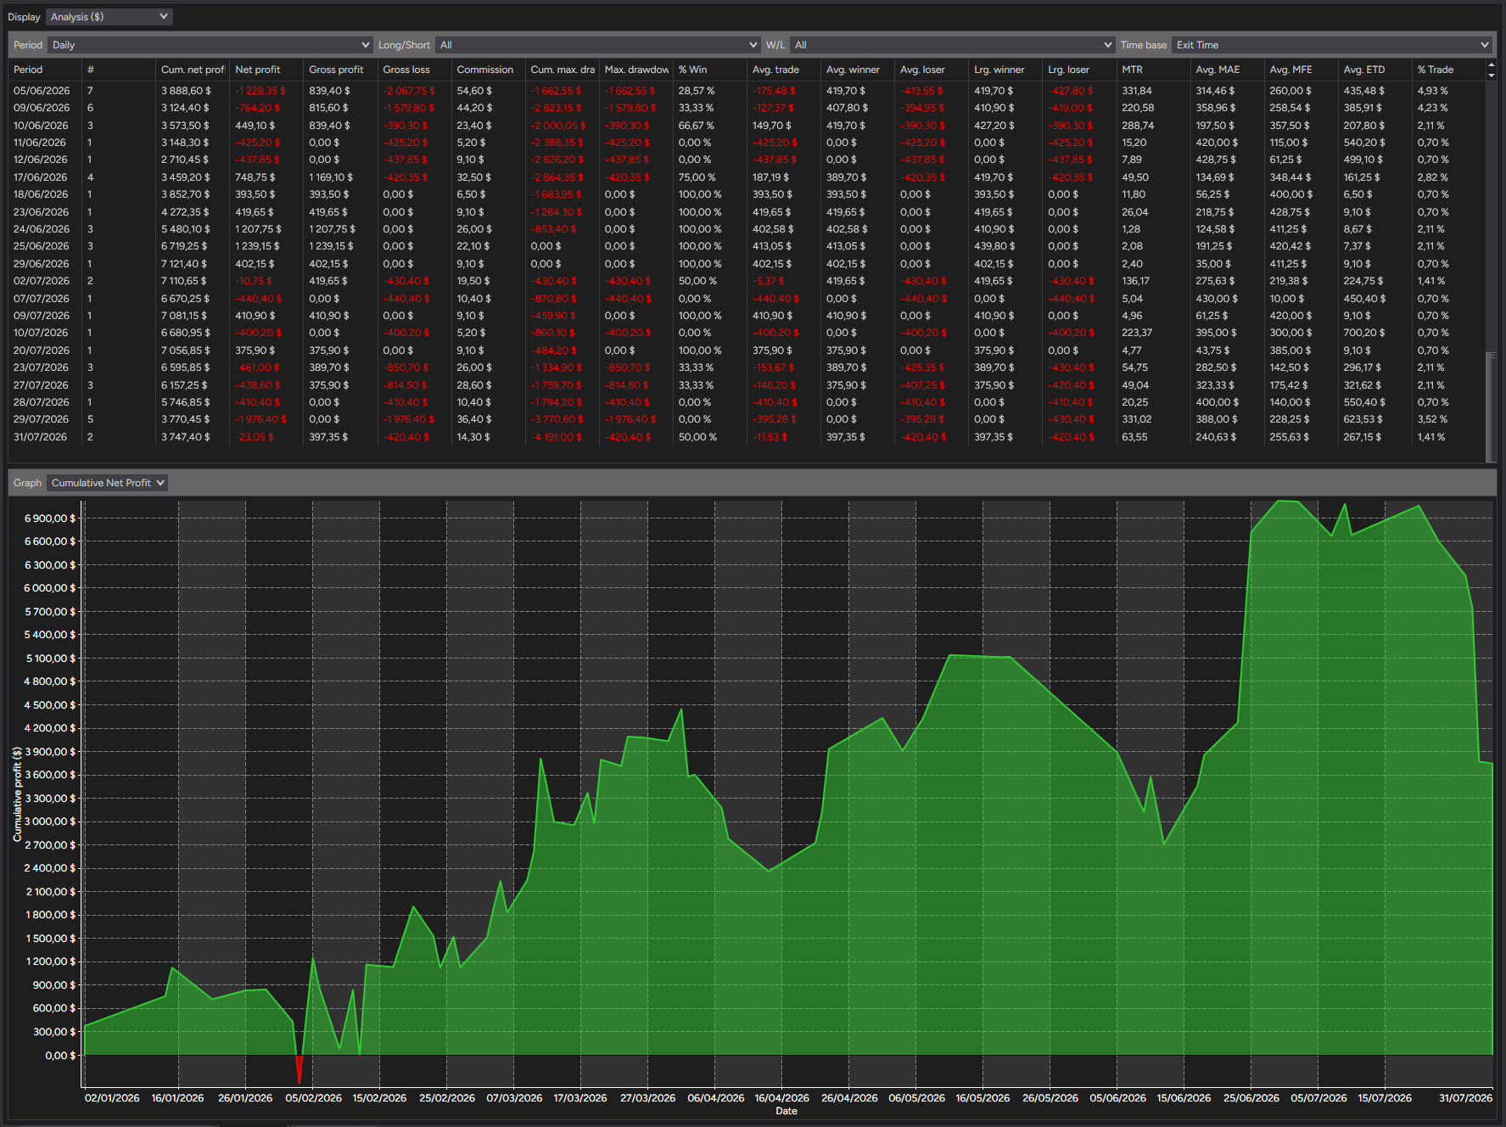Screen dimensions: 1506x1127
Task: Select the 29/06/2026 period row
Action: tap(747, 264)
